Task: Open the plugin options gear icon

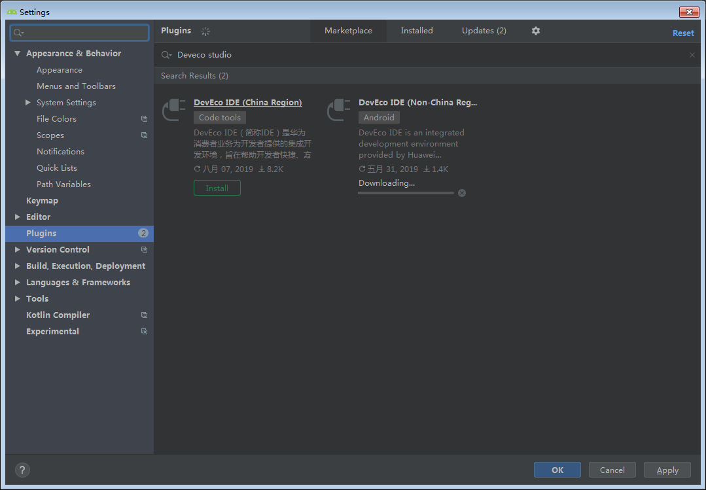Action: (535, 31)
